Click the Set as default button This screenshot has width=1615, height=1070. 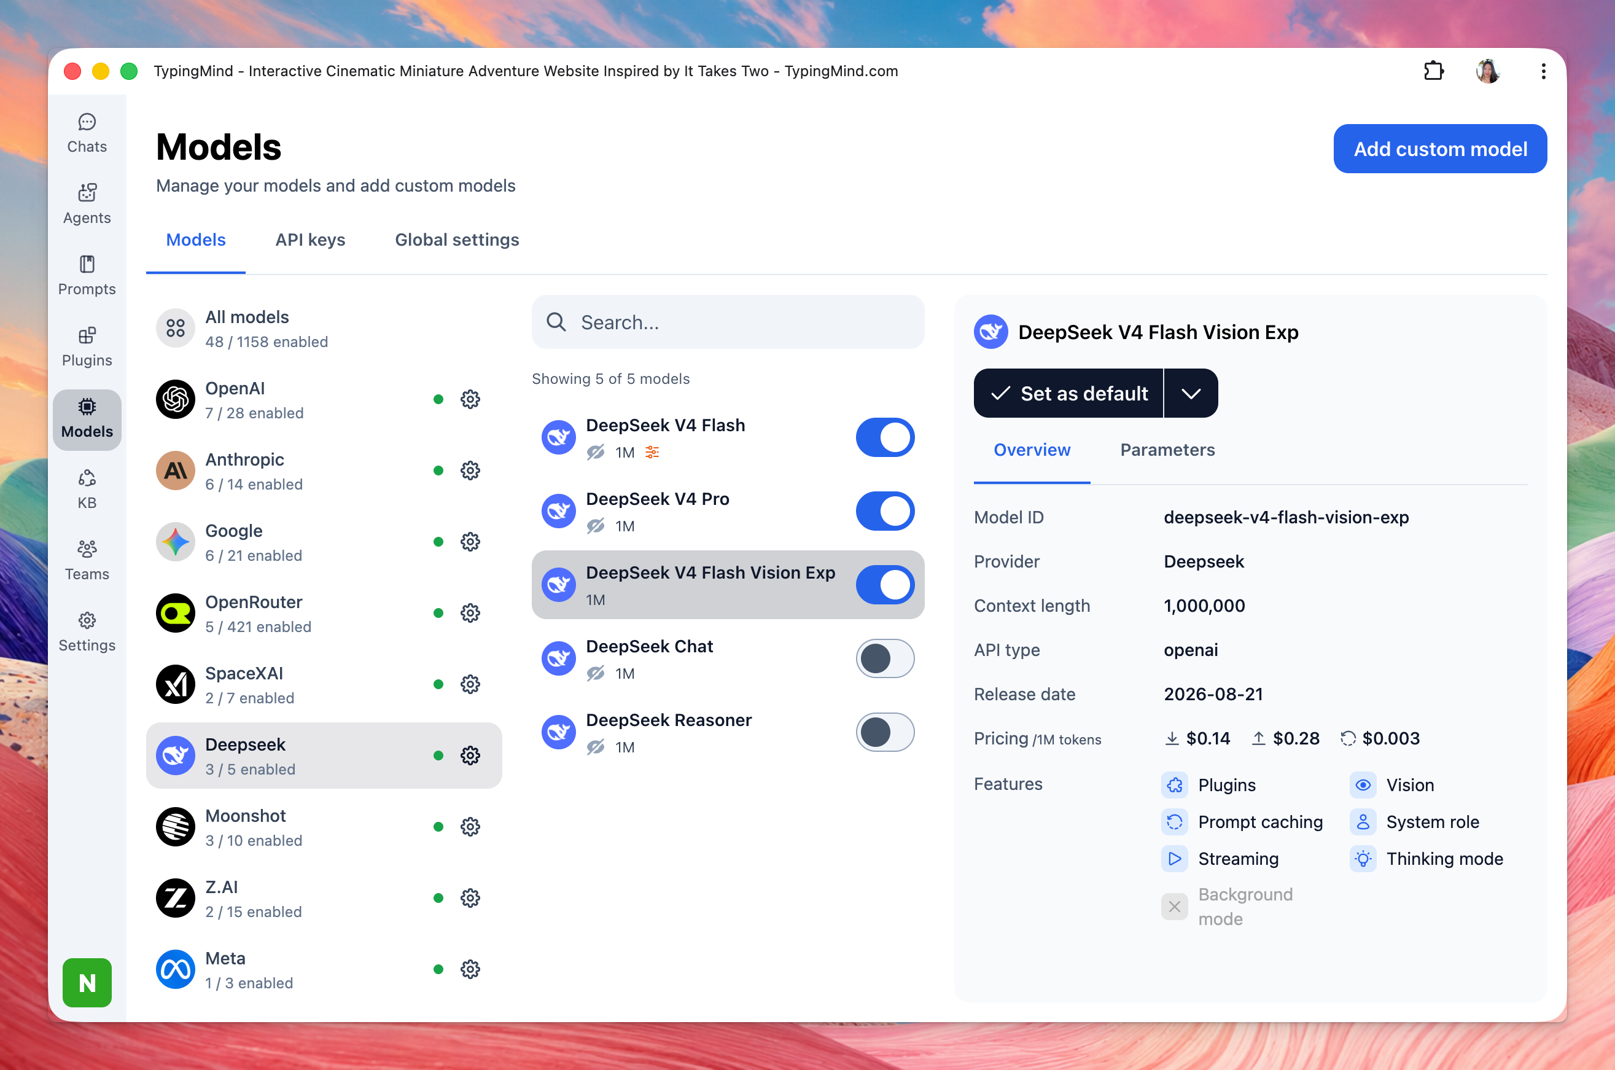(x=1068, y=393)
